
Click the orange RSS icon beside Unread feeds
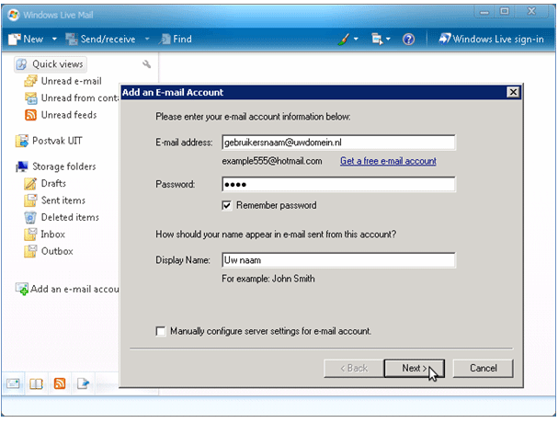click(x=30, y=115)
